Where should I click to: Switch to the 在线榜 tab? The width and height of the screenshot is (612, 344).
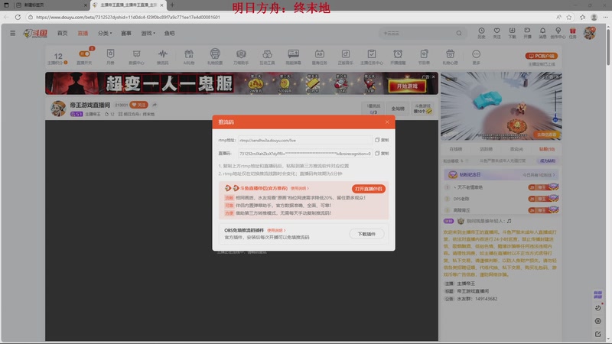point(455,149)
